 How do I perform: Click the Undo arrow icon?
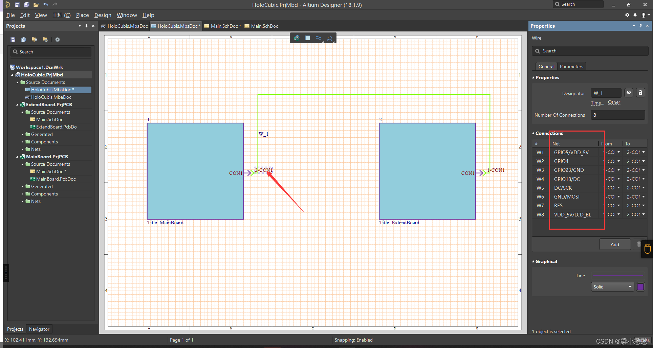coord(46,5)
